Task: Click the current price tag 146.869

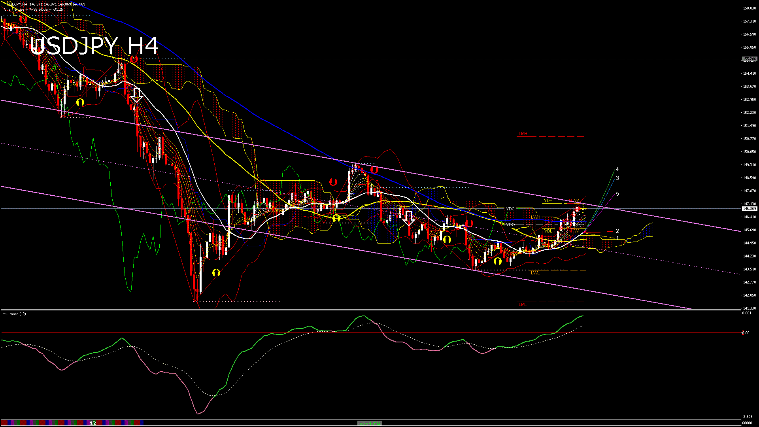Action: tap(750, 208)
